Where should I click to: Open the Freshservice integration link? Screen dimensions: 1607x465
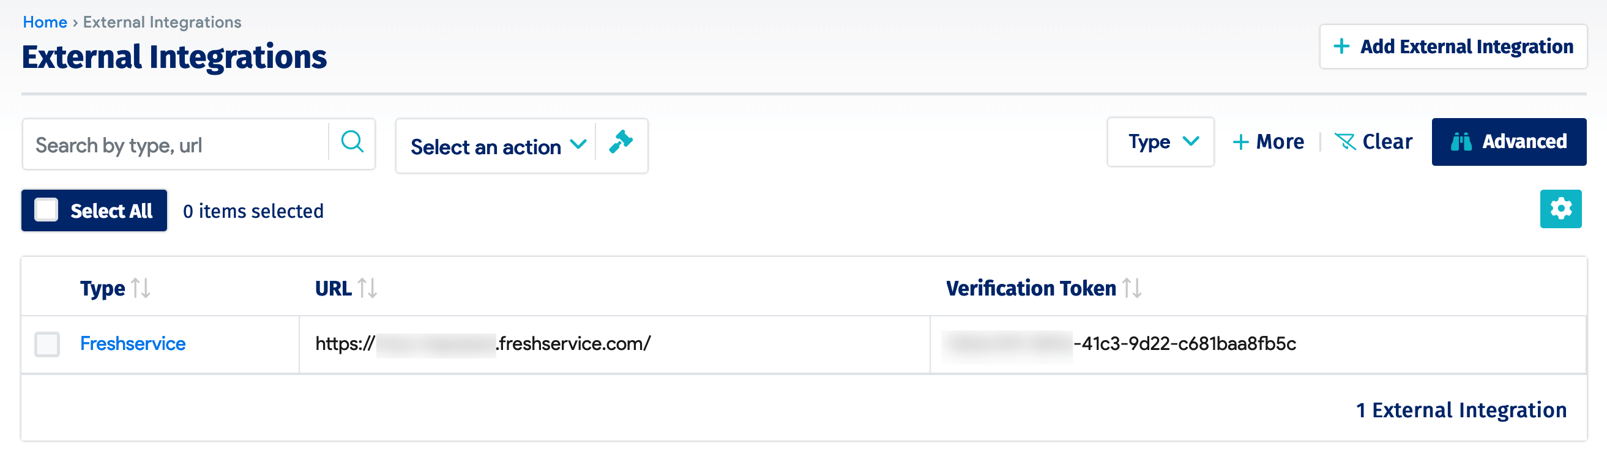(132, 343)
